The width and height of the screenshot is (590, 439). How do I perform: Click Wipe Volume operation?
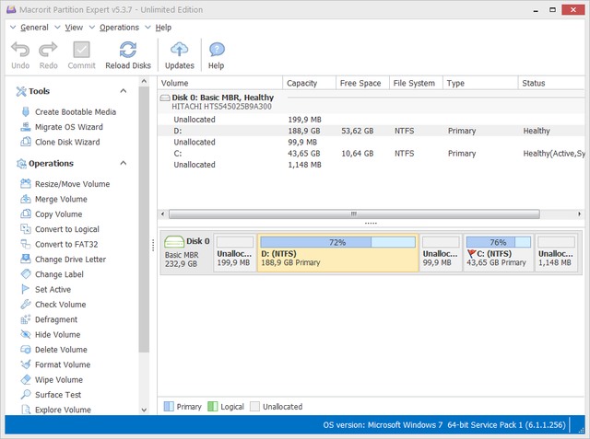tap(58, 380)
